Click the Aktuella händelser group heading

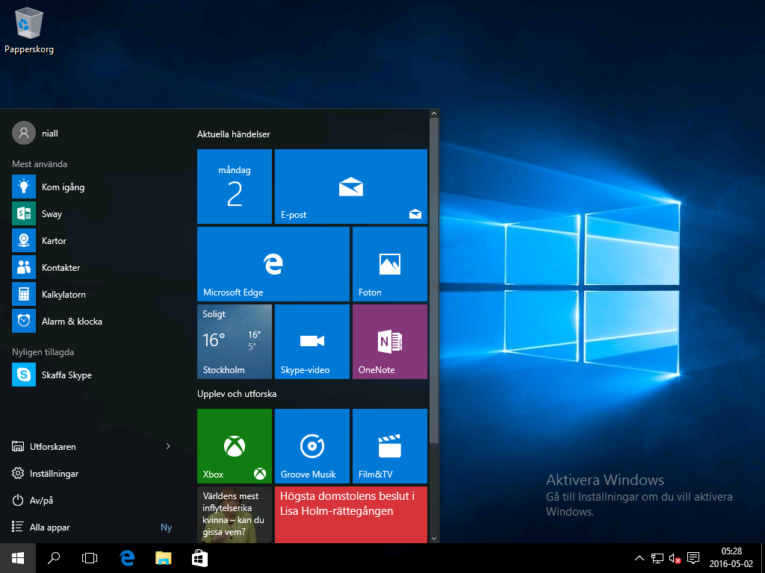point(233,134)
